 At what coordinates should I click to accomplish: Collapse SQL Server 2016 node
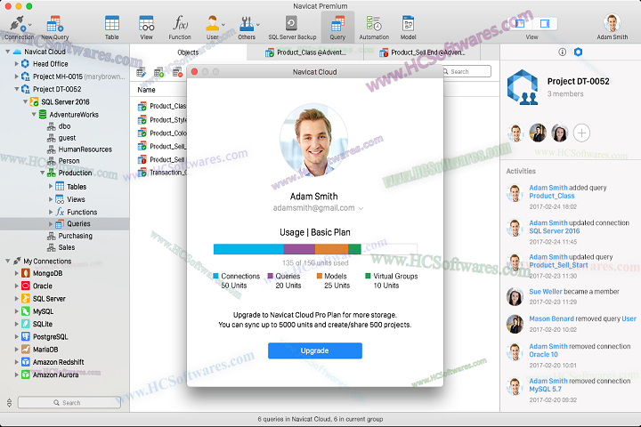coord(25,101)
